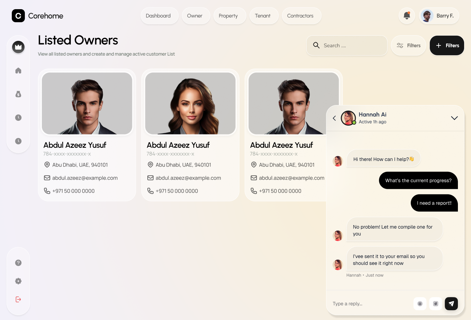Screen dimensions: 471x320
Task: Click the emoji smiley icon in chat
Action: pyautogui.click(x=420, y=304)
